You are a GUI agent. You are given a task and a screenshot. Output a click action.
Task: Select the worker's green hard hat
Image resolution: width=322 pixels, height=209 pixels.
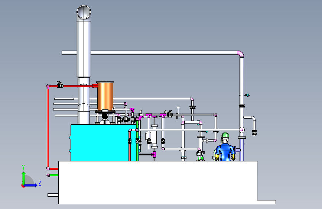click(x=225, y=136)
